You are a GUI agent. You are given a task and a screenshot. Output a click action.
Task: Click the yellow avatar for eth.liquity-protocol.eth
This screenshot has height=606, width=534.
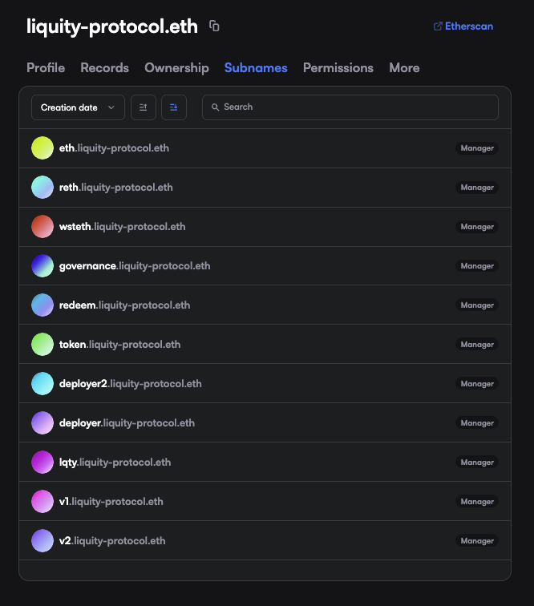[x=42, y=148]
